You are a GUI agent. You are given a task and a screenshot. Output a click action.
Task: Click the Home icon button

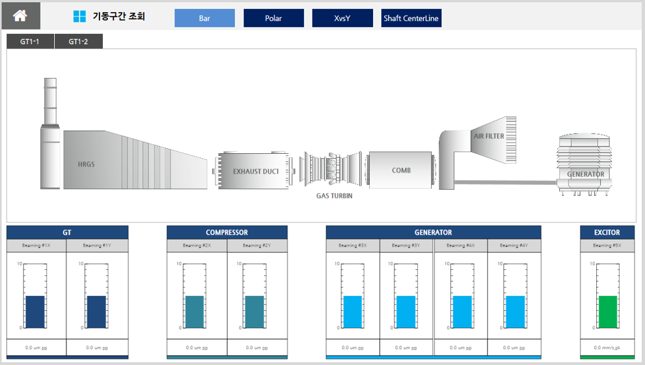coord(20,16)
